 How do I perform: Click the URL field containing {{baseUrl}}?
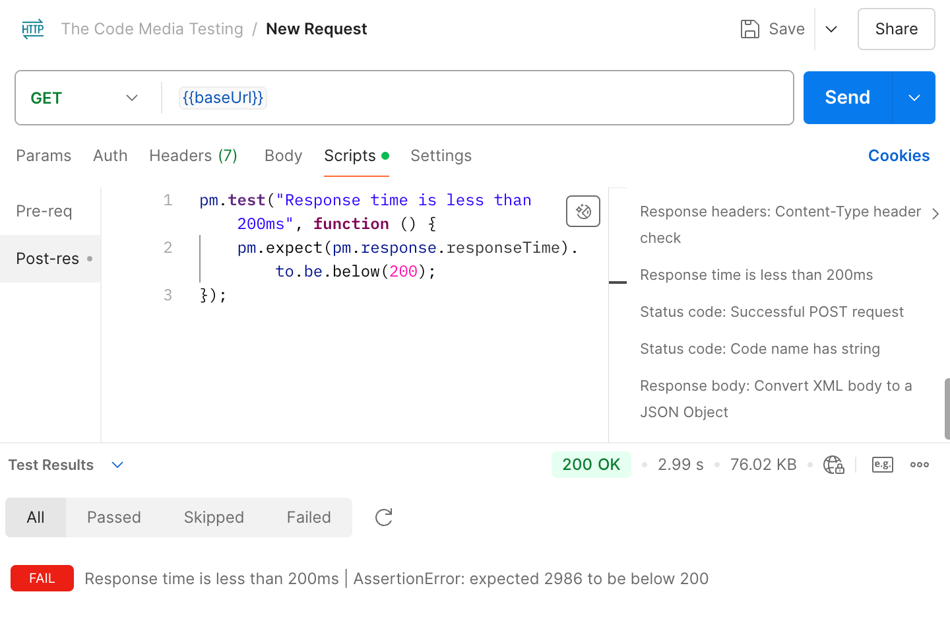pos(462,98)
